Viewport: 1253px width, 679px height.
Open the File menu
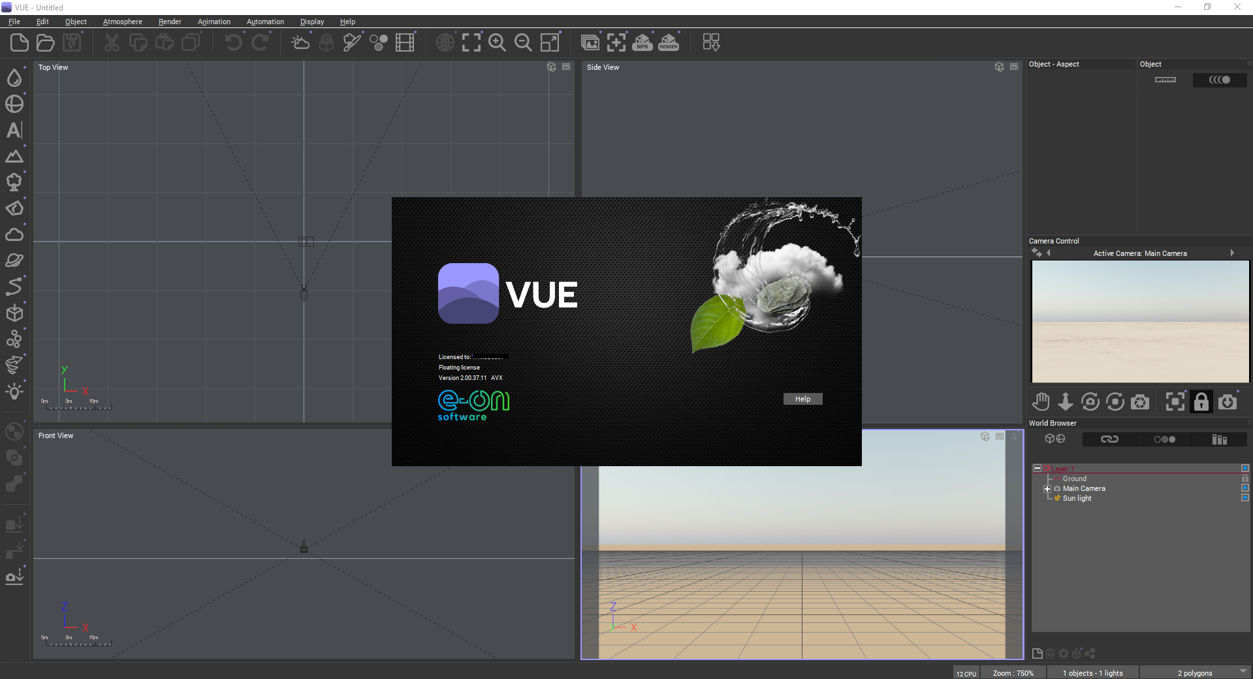pyautogui.click(x=14, y=22)
